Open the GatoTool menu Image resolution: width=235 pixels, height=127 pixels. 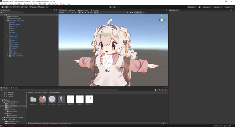55,4
